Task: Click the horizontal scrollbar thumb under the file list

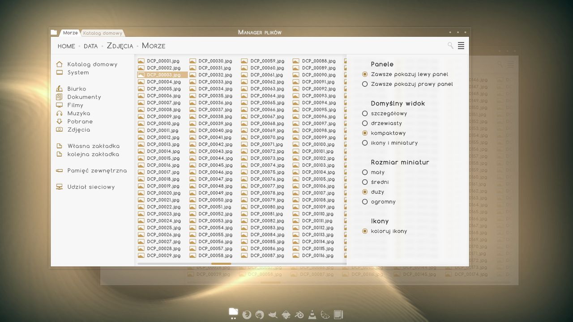Action: [x=221, y=264]
